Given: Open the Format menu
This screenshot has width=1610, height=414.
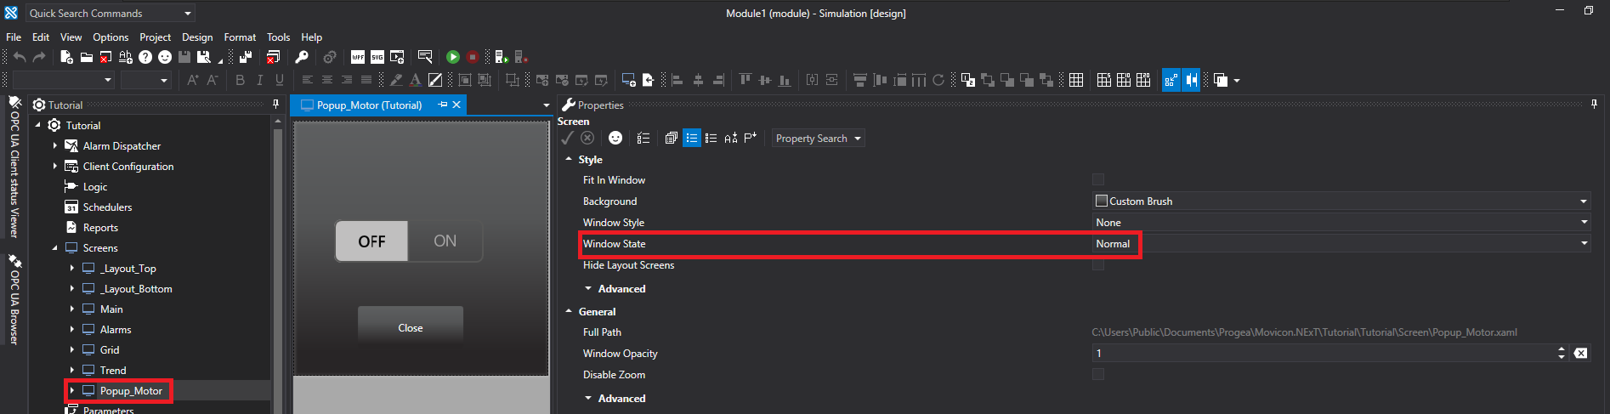Looking at the screenshot, I should (x=240, y=37).
